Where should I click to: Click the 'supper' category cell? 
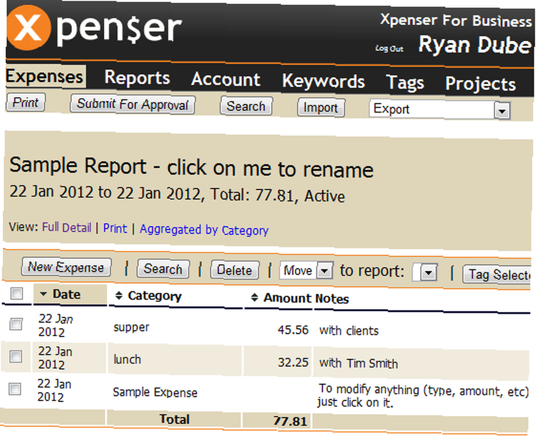131,327
